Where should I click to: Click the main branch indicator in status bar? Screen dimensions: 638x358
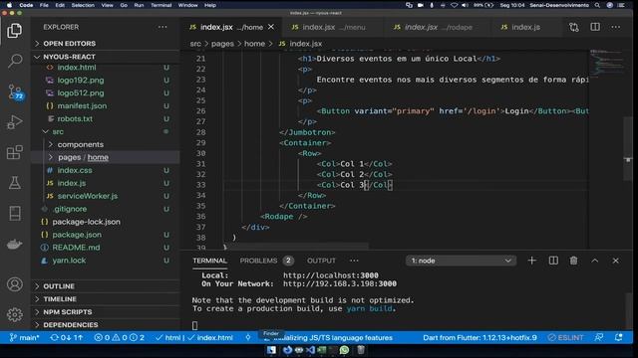[24, 337]
